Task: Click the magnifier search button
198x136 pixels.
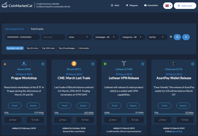Action: click(x=177, y=37)
